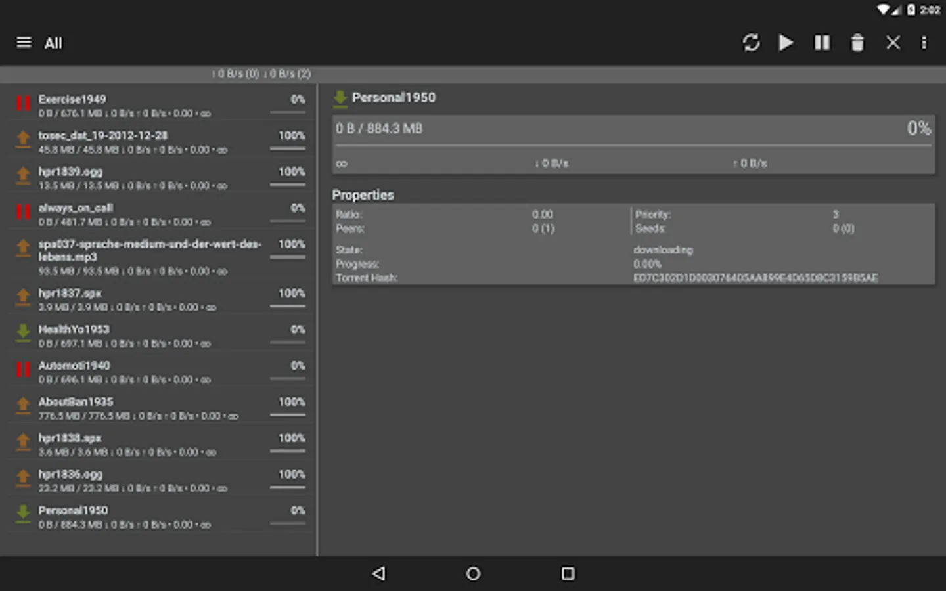Refresh the torrent list
The width and height of the screenshot is (946, 591).
tap(751, 43)
